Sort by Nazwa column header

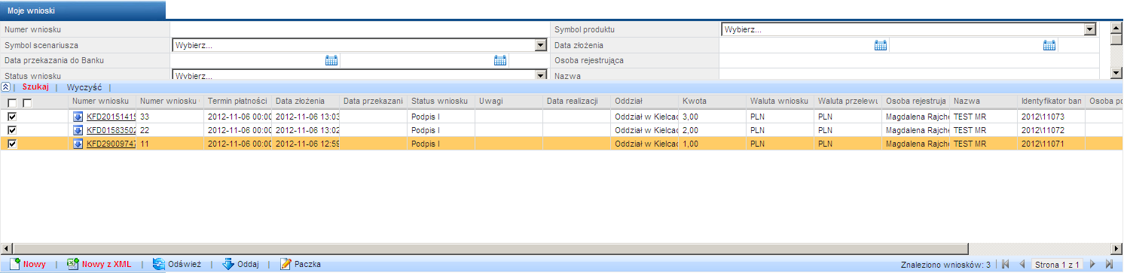click(x=984, y=101)
